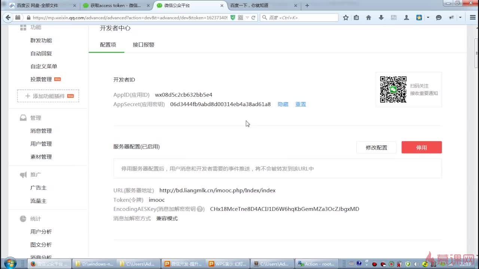Click 隐藏 link beside AppSecret
Screen dimensions: 479x269
click(283, 104)
